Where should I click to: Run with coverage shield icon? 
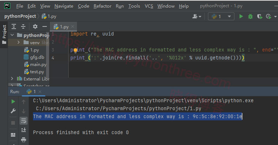(x=259, y=16)
